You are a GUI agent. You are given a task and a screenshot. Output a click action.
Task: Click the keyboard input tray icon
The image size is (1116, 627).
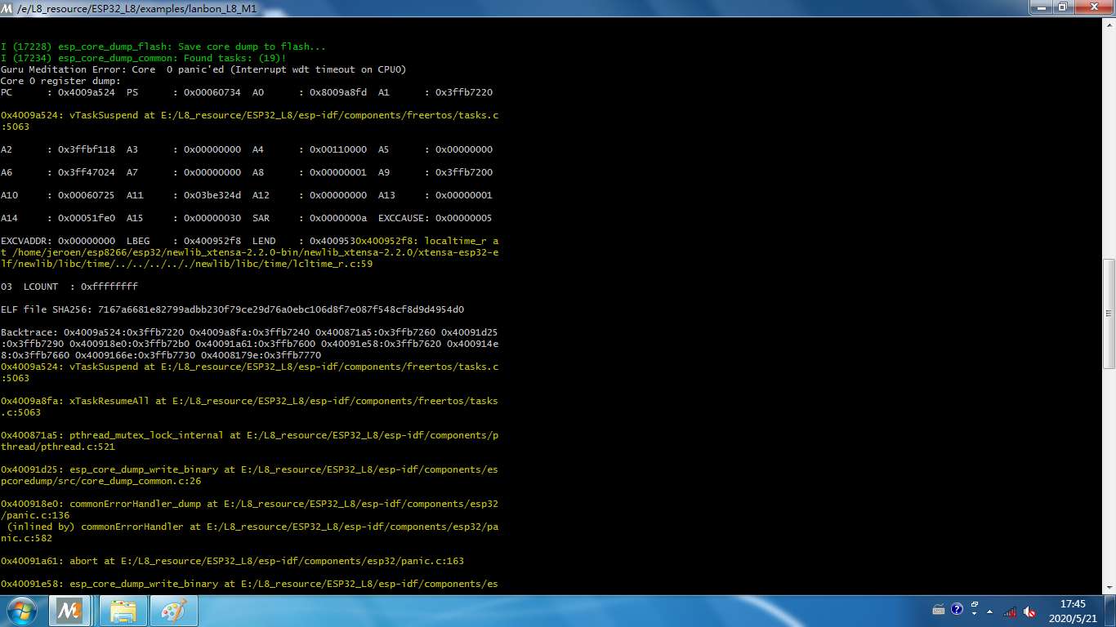[939, 610]
